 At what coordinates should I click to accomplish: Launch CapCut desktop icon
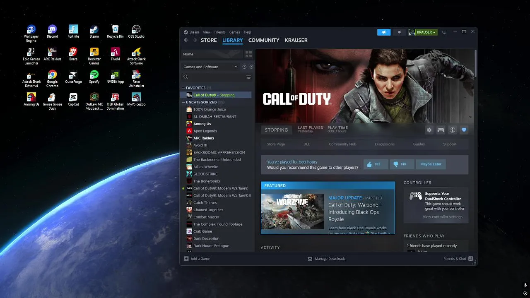tap(73, 100)
